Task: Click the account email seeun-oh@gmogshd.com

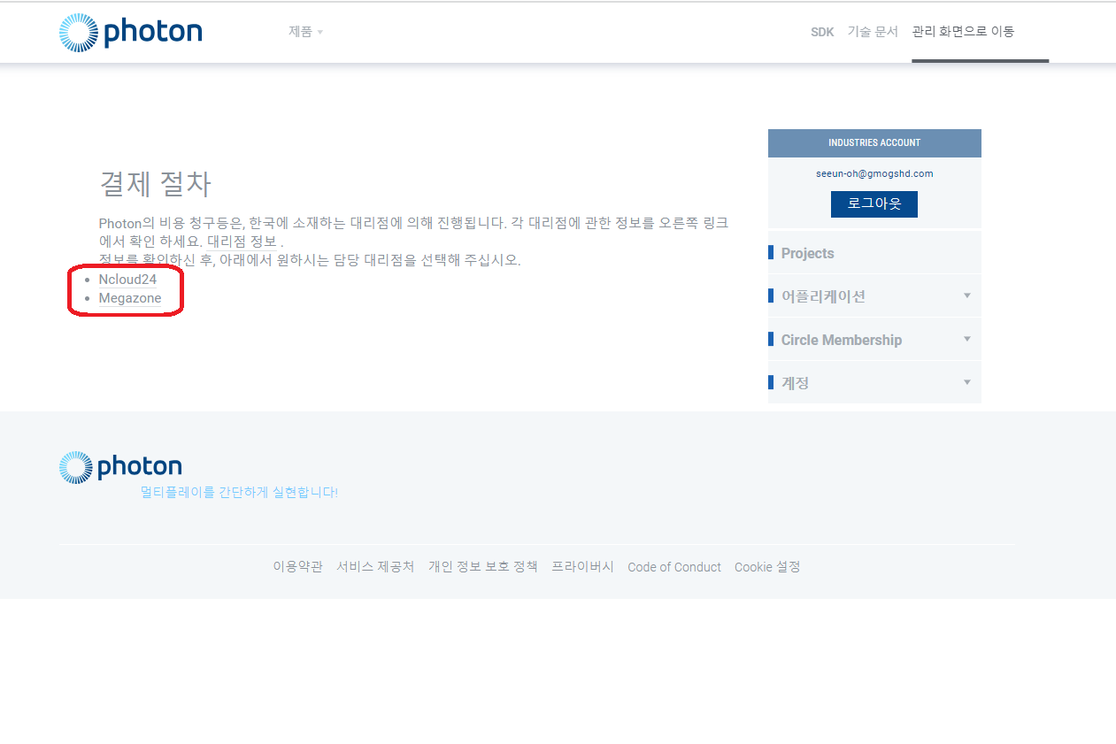Action: (874, 173)
